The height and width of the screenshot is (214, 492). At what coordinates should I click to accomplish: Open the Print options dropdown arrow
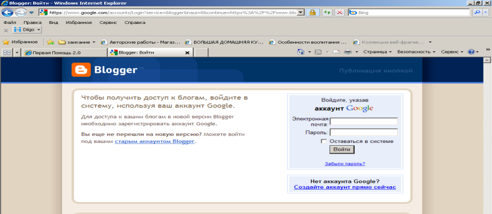(357, 52)
